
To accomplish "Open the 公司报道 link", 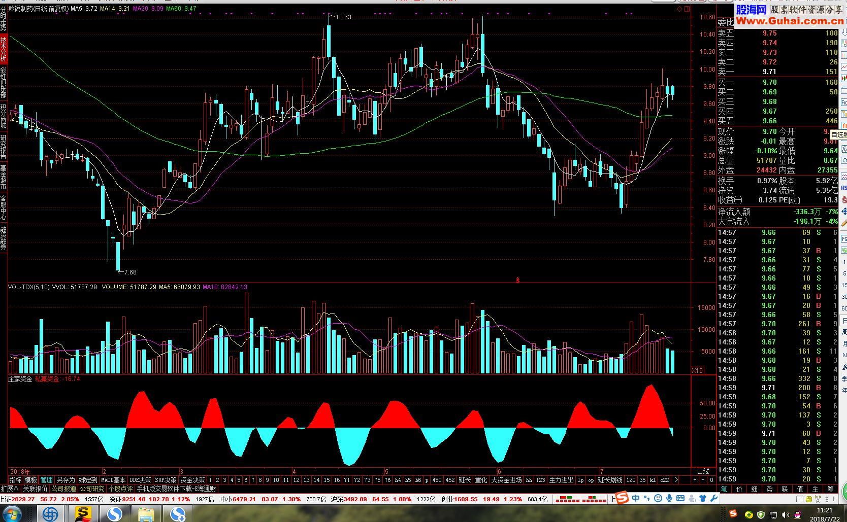I will [63, 489].
